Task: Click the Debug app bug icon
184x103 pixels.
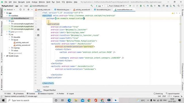Action: [x=141, y=6]
